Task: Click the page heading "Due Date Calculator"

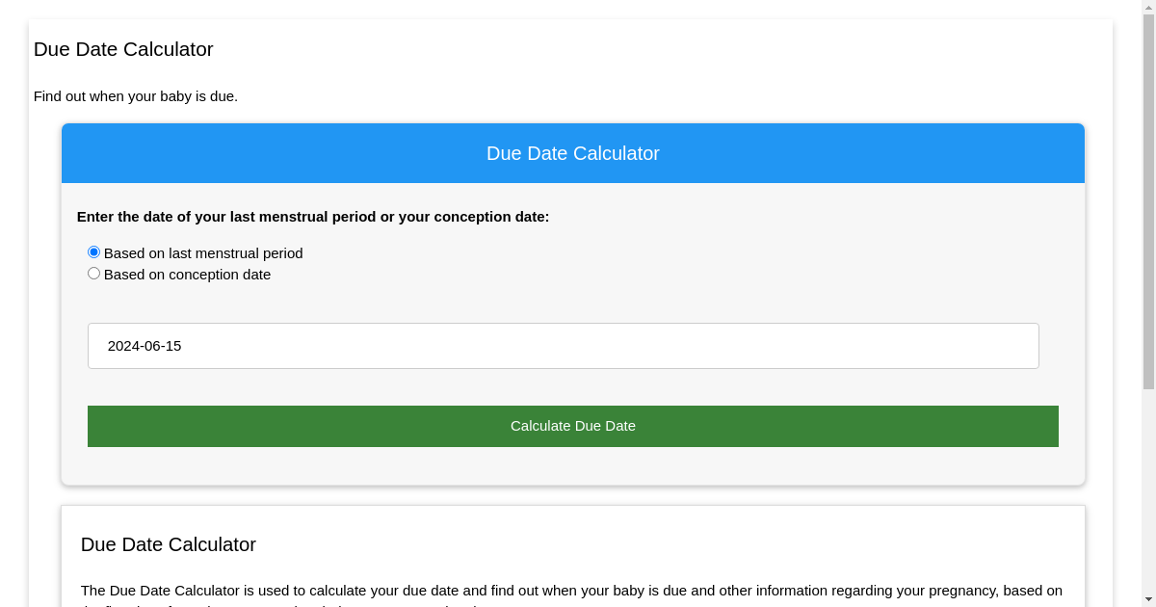Action: point(123,49)
